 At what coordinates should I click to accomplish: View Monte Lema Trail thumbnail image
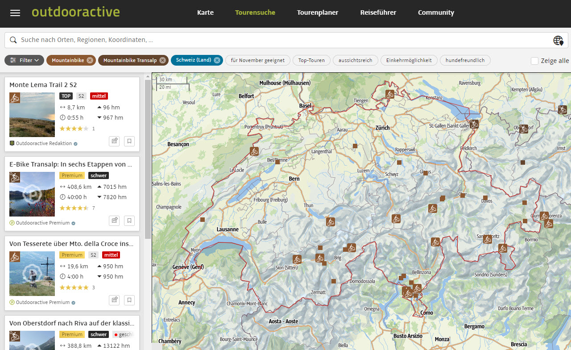click(x=32, y=115)
